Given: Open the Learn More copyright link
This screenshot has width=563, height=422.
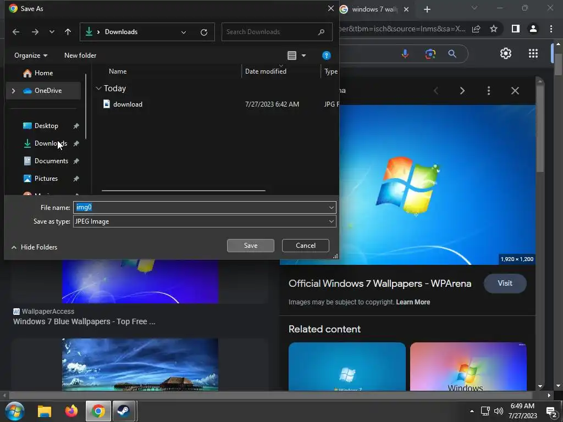Looking at the screenshot, I should tap(413, 302).
